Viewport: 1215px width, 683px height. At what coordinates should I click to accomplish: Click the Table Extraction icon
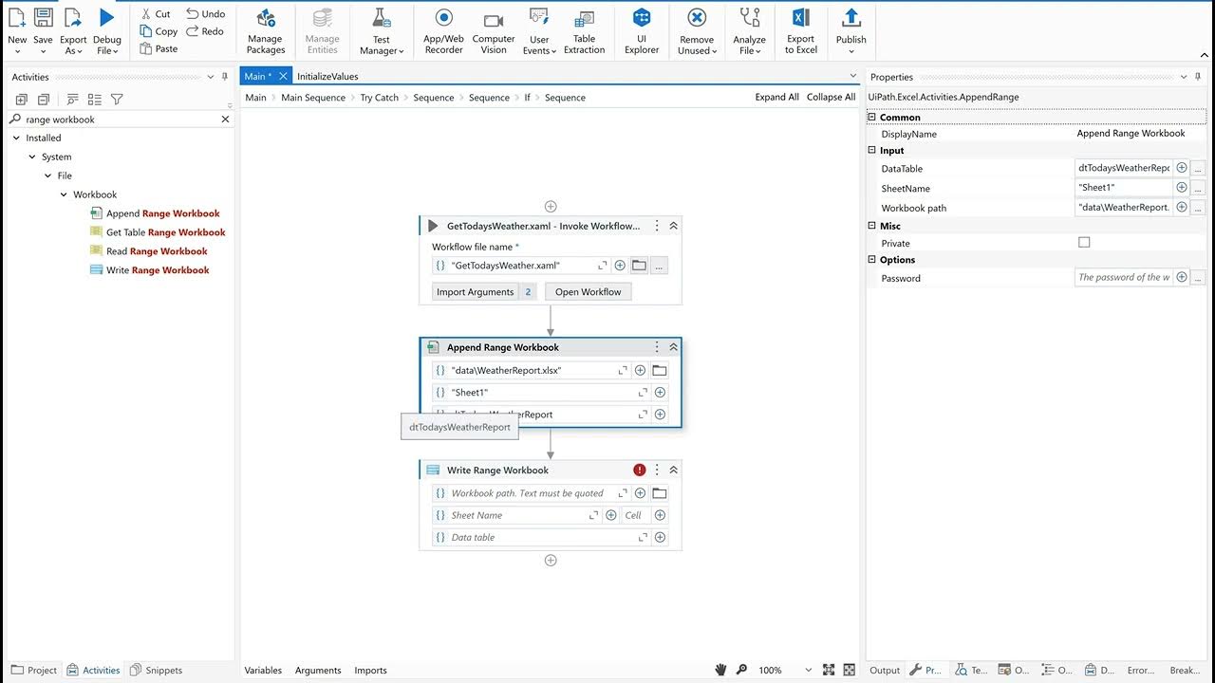(585, 19)
